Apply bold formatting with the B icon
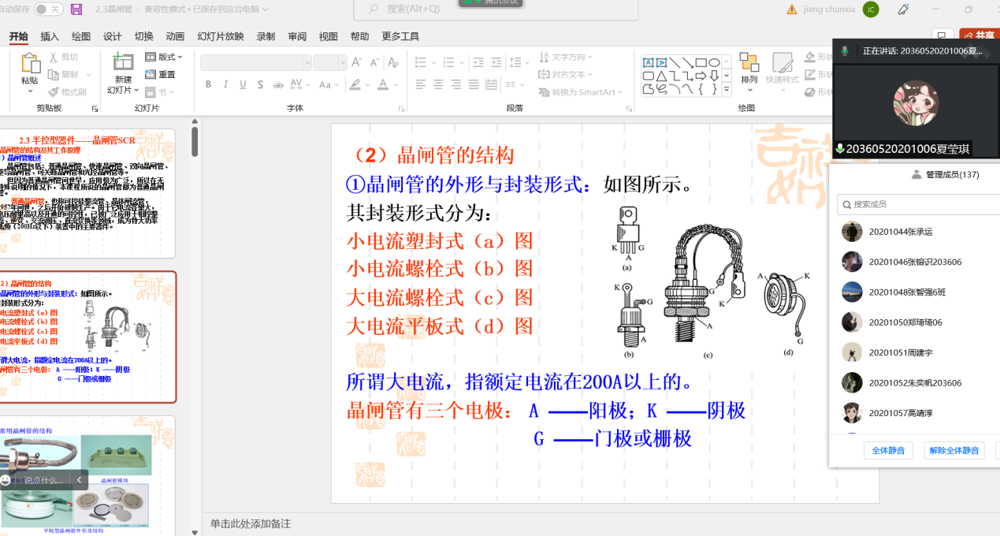The height and width of the screenshot is (536, 1000). coord(208,84)
